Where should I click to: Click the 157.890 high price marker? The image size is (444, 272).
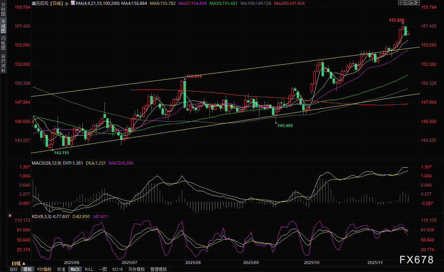point(397,20)
